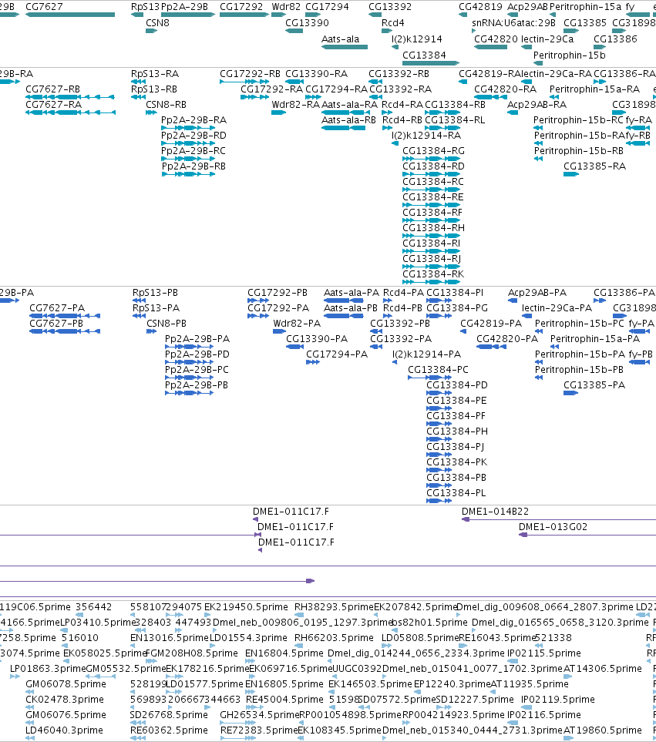Click the CG13384-RK transcript label
Viewport: 656px width, 742px height.
click(x=433, y=274)
